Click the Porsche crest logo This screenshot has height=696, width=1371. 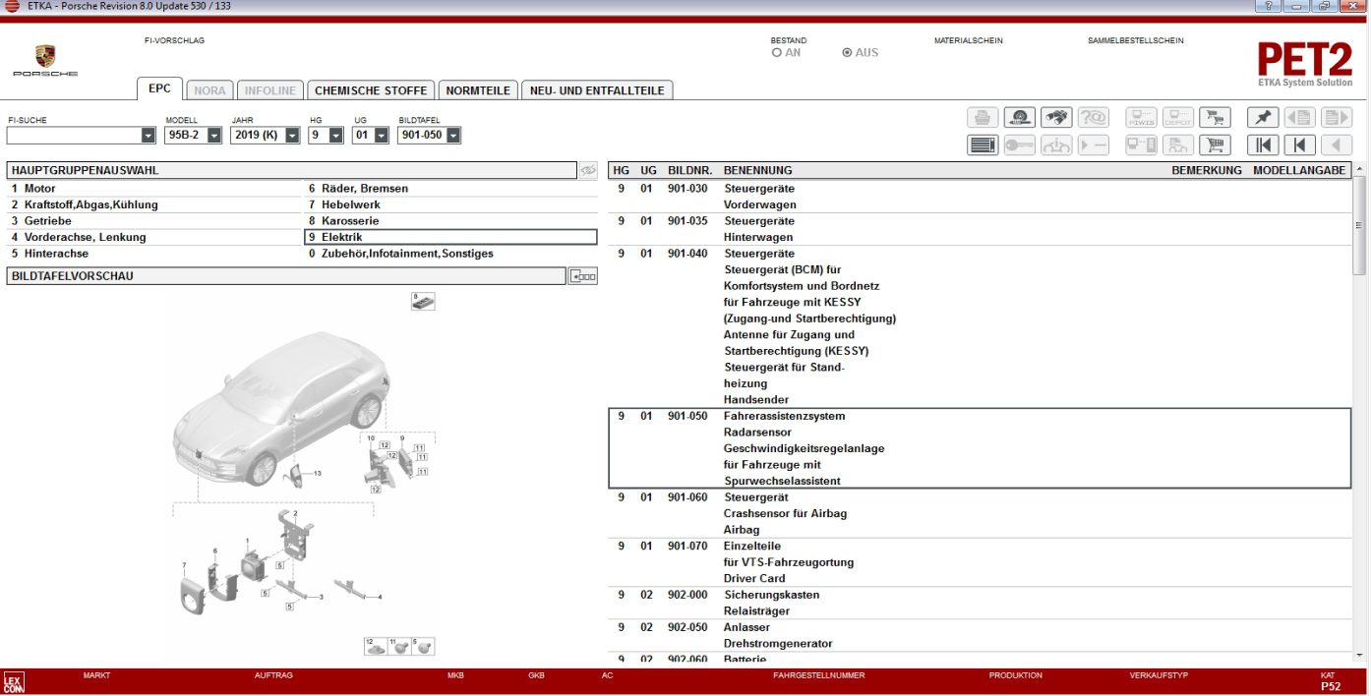pyautogui.click(x=46, y=55)
